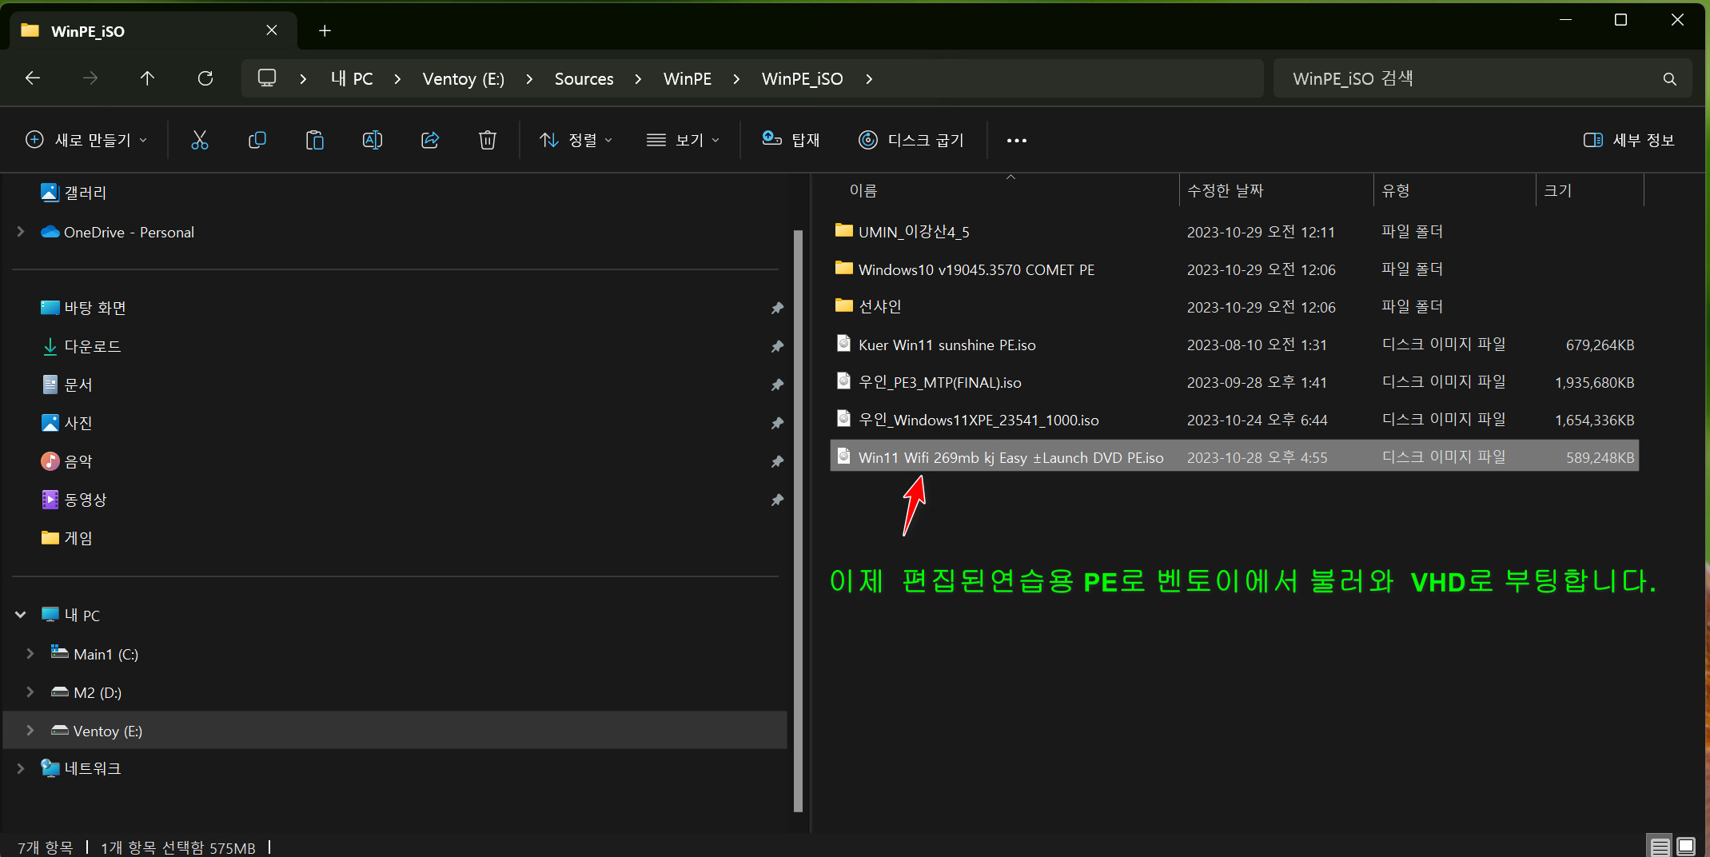Sort by 이름 column header

863,190
